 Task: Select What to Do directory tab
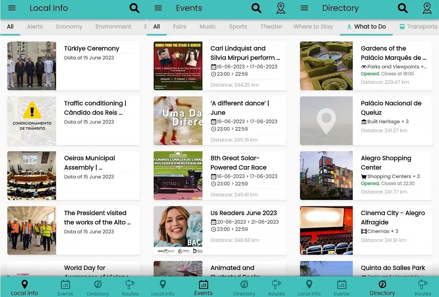pos(366,26)
